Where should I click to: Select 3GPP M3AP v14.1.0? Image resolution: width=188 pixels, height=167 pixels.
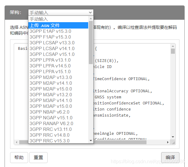pyautogui.click(x=58, y=101)
